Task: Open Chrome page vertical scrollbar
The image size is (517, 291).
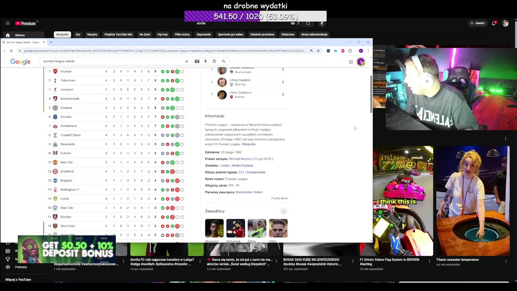Action: pyautogui.click(x=370, y=94)
